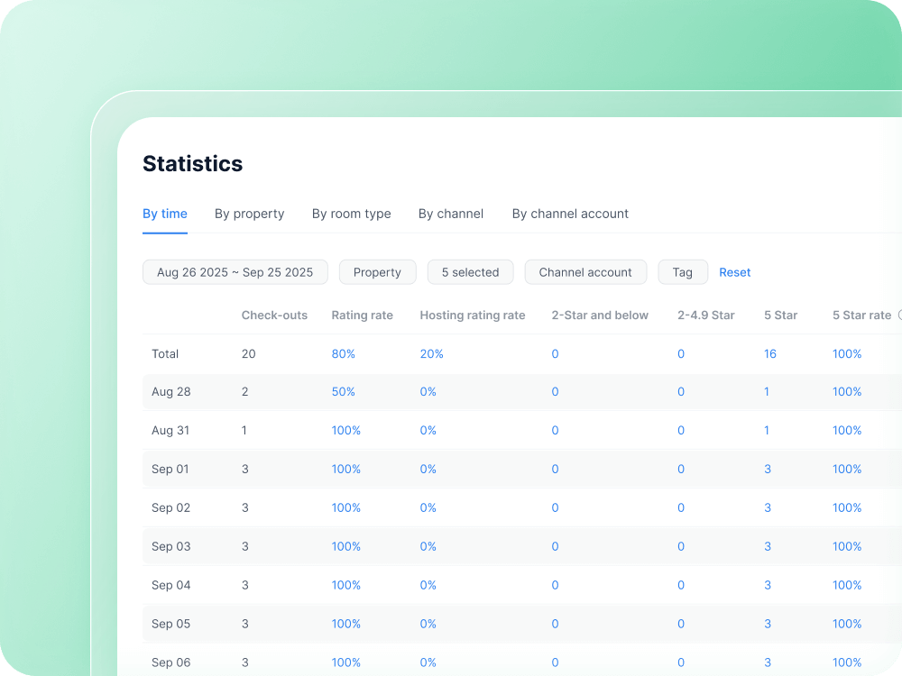The image size is (902, 676).
Task: Click the 100% 5 Star rate for Aug 31
Action: tap(847, 430)
